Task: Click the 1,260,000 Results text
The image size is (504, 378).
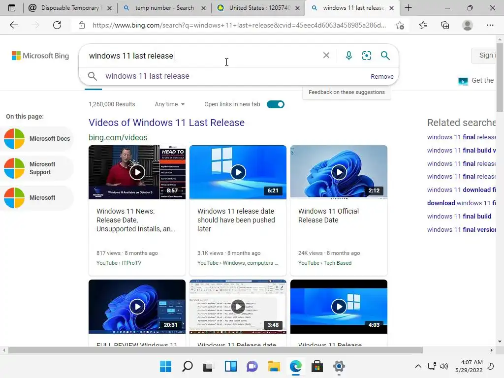Action: pyautogui.click(x=112, y=104)
